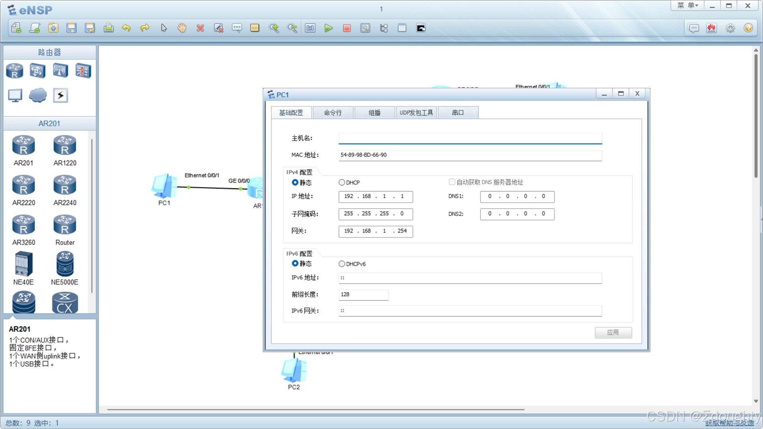The image size is (763, 429).
Task: Open the 菜单 dropdown menu
Action: click(687, 6)
